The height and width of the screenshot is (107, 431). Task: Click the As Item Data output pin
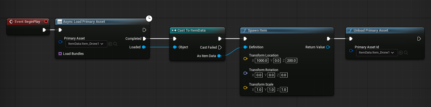point(219,56)
